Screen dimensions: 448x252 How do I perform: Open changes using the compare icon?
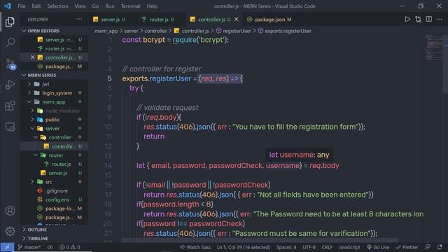click(x=419, y=19)
